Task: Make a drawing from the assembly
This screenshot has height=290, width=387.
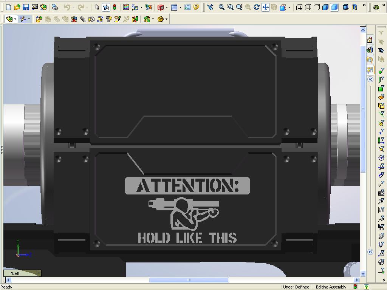Action: click(35, 7)
